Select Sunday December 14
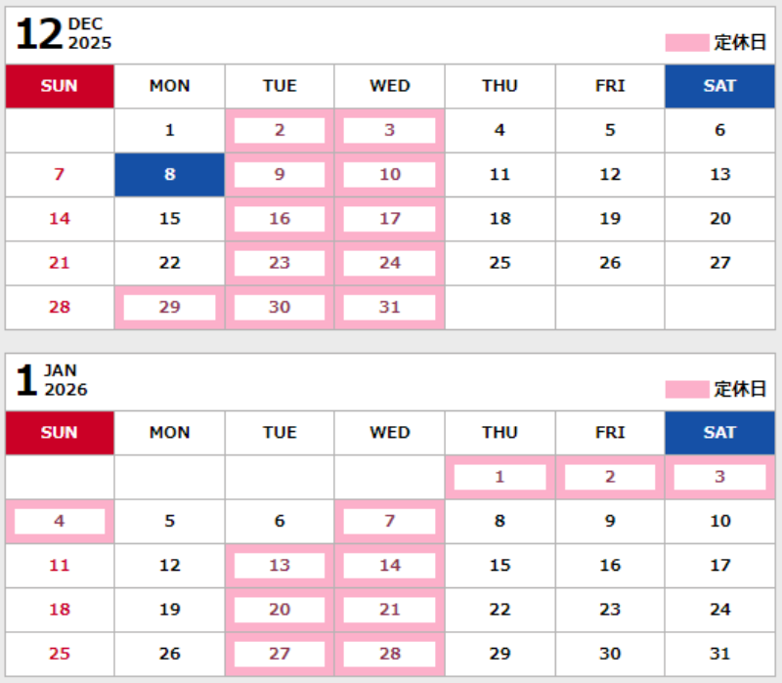Viewport: 782px width, 683px height. point(60,219)
